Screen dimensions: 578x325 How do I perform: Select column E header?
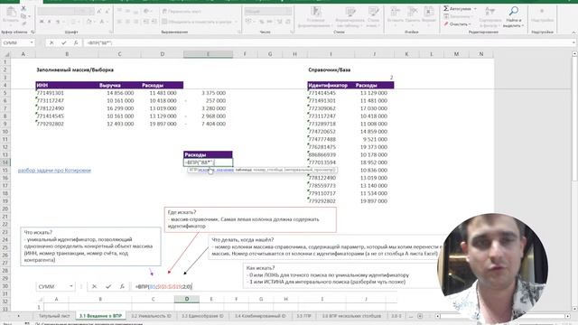(208, 54)
